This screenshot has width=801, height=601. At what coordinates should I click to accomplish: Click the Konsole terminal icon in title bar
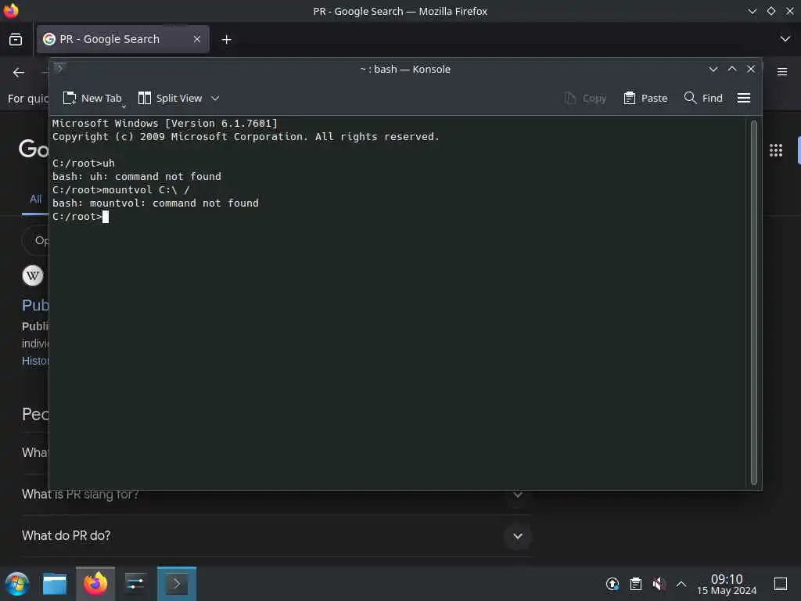[x=59, y=68]
